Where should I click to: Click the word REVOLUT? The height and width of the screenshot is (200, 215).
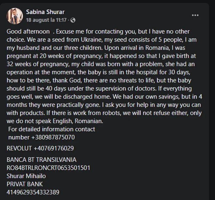coord(19,148)
